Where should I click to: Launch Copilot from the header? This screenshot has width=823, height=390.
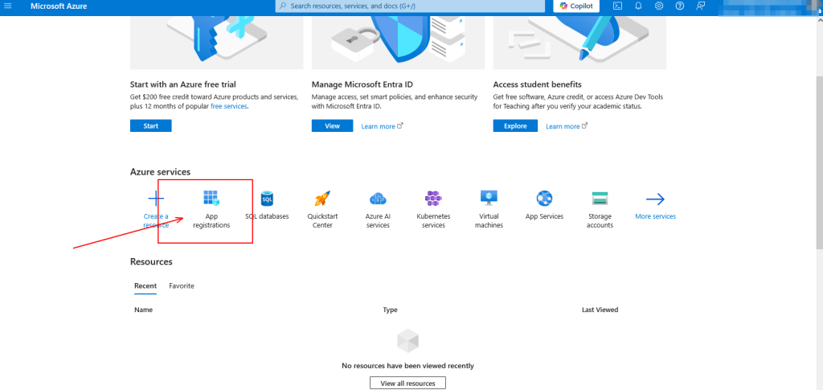(576, 6)
